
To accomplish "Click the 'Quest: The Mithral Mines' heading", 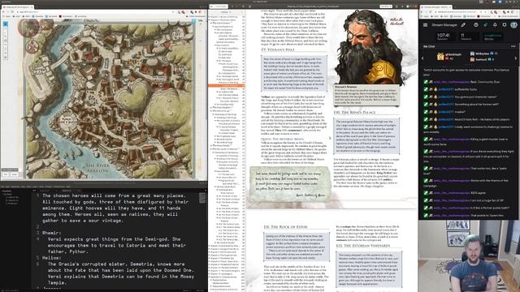I will click(x=282, y=140).
